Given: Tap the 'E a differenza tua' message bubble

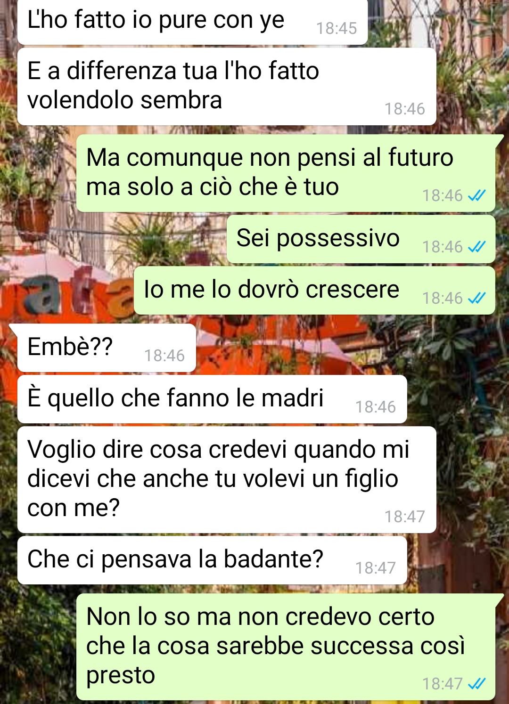Looking at the screenshot, I should coord(227,87).
